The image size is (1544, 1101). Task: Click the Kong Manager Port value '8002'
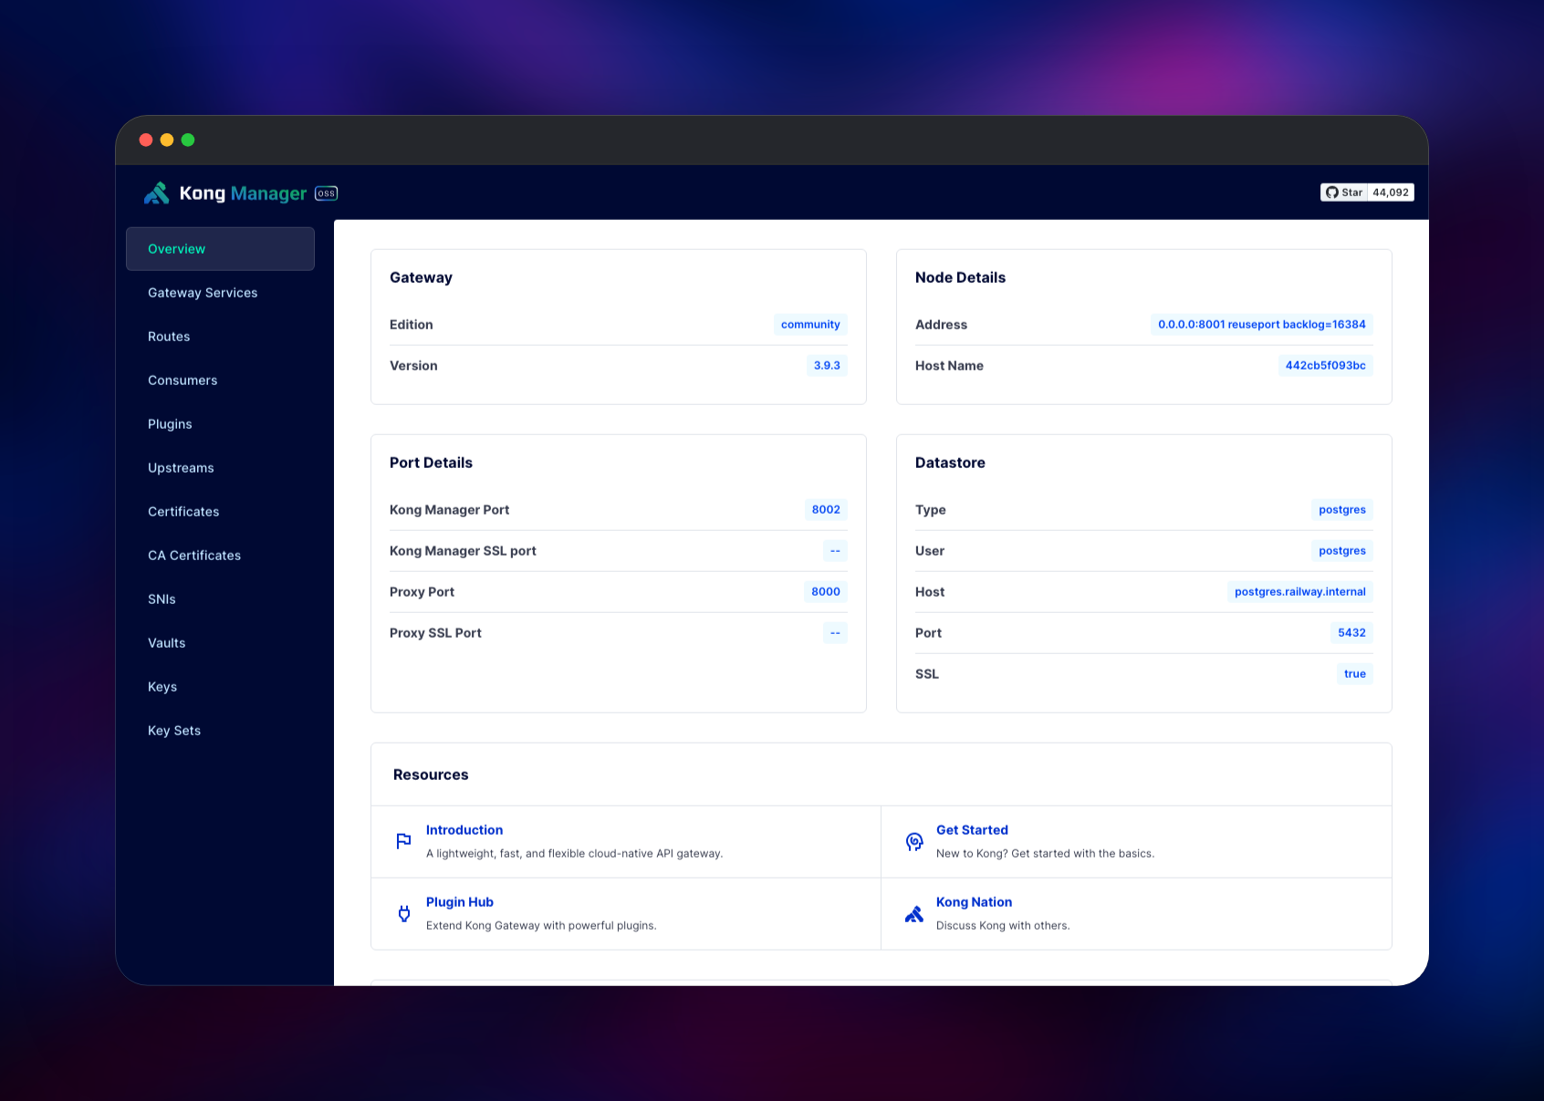(826, 510)
